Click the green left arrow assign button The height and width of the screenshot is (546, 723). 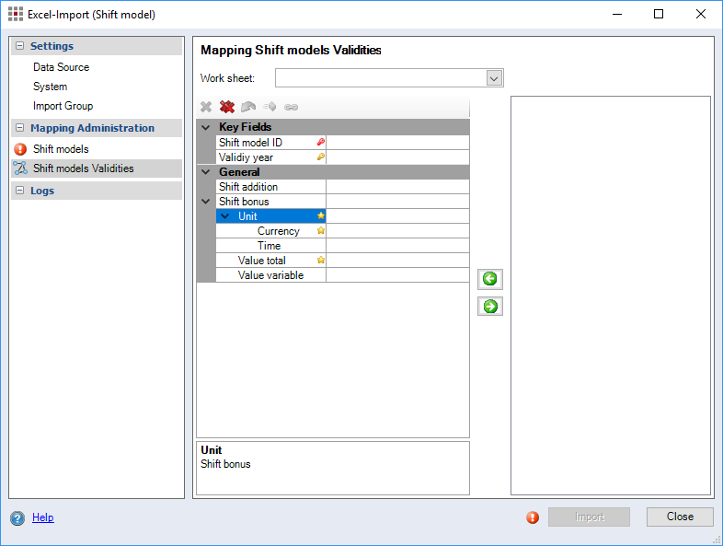[490, 279]
